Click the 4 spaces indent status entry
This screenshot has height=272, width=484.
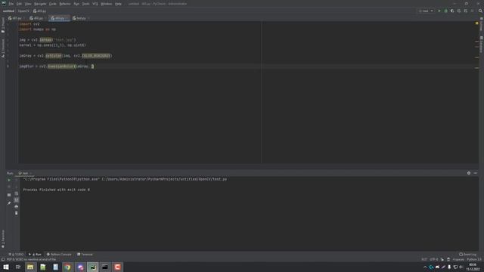tap(458, 260)
